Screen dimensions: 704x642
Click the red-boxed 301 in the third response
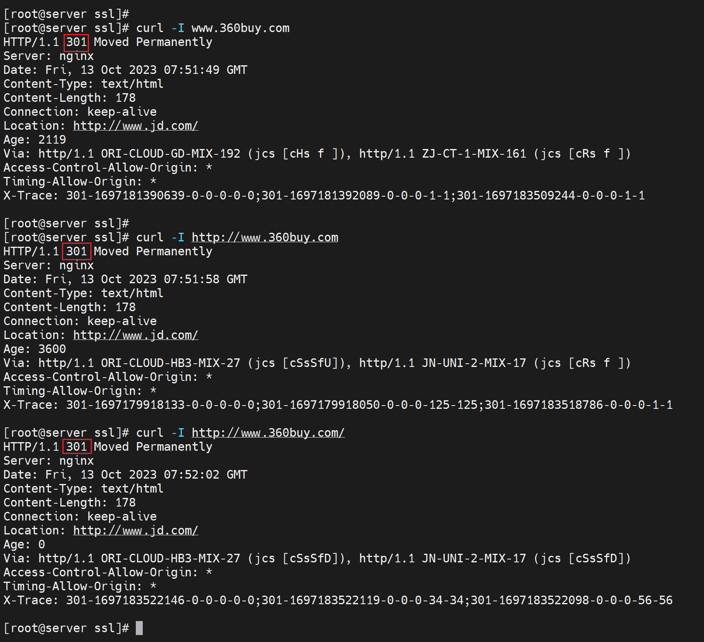click(76, 447)
